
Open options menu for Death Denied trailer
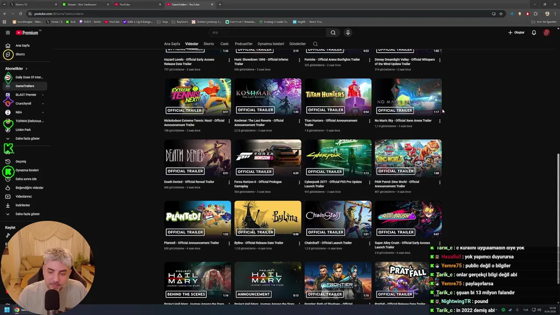229,182
